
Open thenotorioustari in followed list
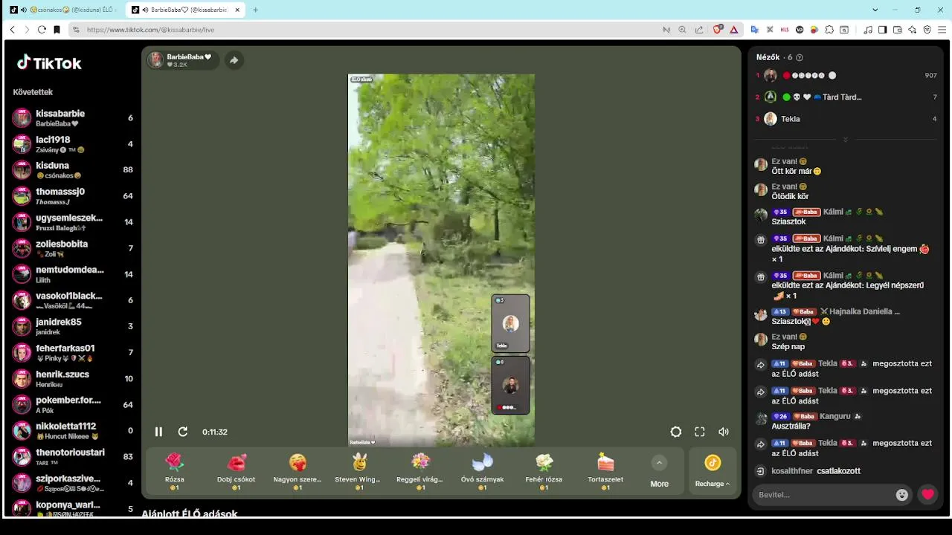(x=74, y=457)
